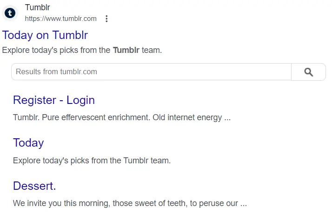Click the ellipsis ending the Dessert snippet

(x=243, y=203)
